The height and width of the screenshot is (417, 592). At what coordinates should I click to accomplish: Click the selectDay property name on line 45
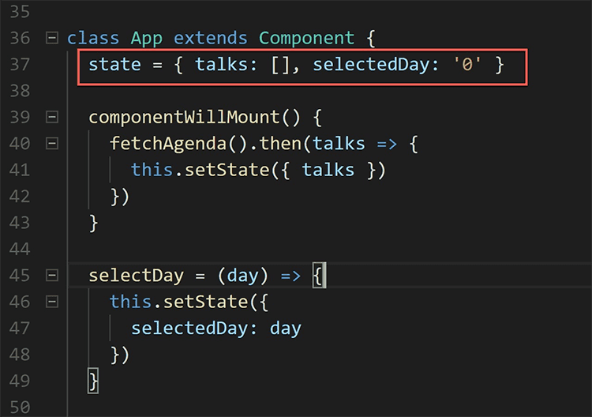(x=136, y=276)
